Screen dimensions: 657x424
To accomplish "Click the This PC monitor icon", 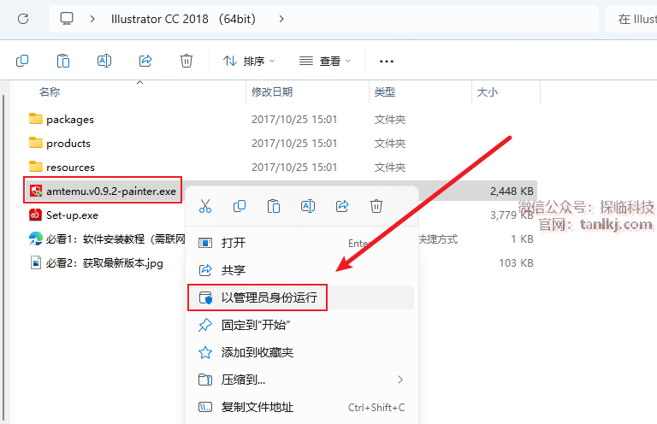I will (67, 19).
